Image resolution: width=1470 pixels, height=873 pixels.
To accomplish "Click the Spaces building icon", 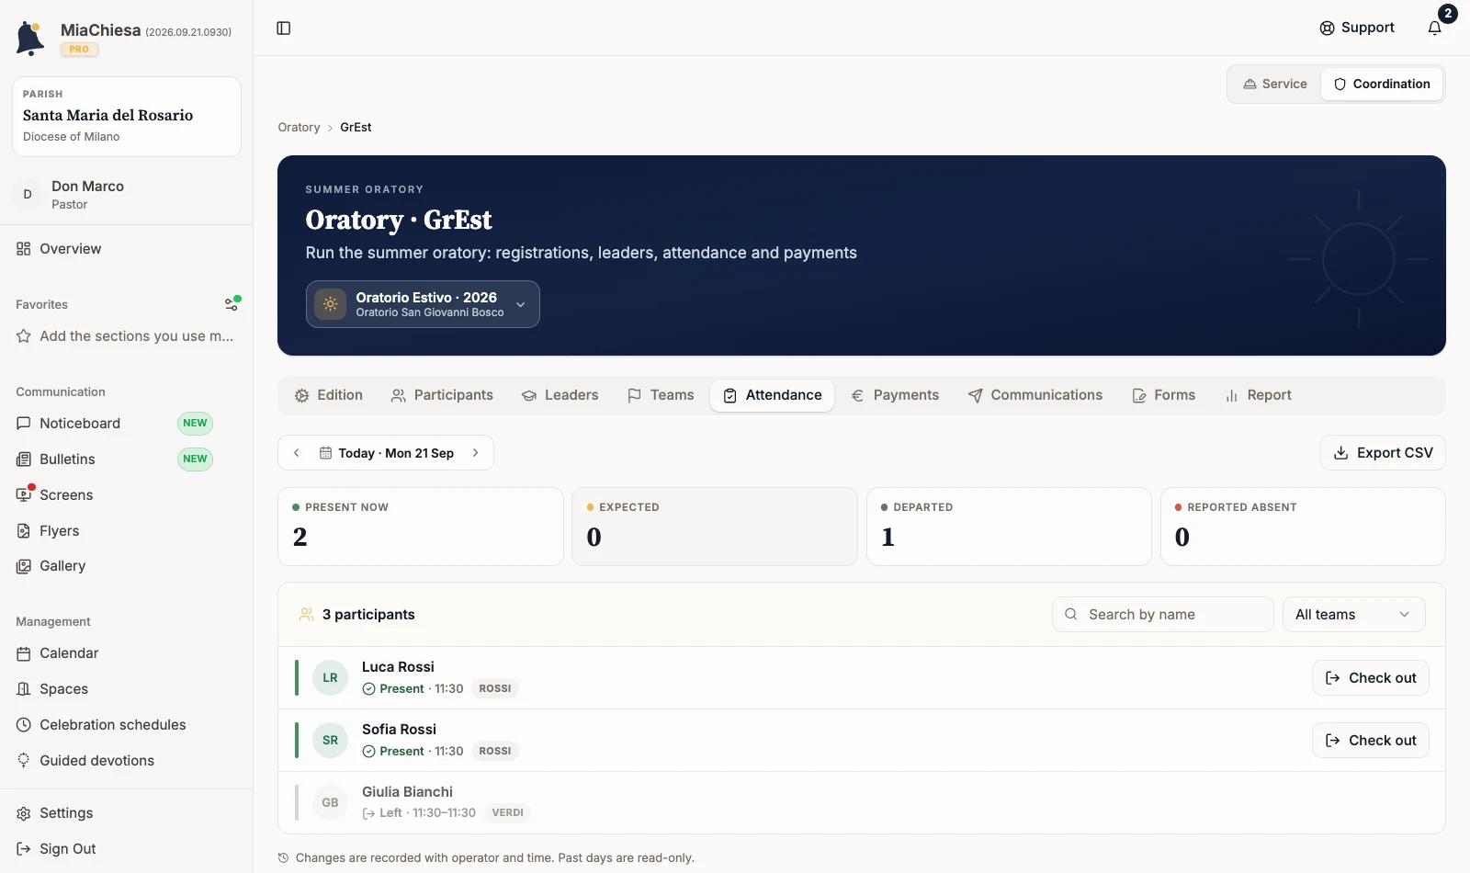I will 24,689.
